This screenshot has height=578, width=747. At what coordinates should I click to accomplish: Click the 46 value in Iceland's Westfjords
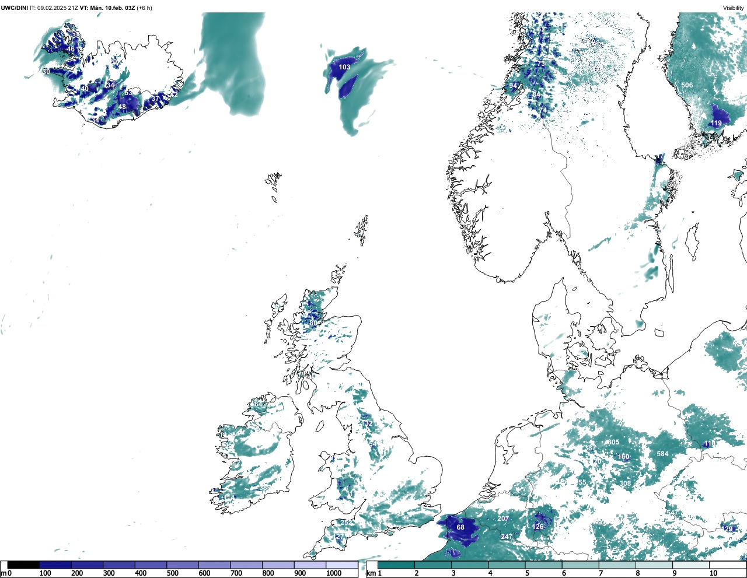71,50
